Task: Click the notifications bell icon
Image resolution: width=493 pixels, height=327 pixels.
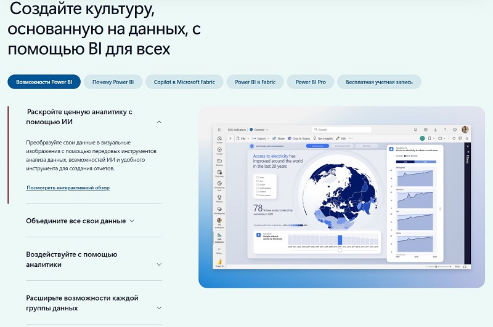Action: click(415, 130)
